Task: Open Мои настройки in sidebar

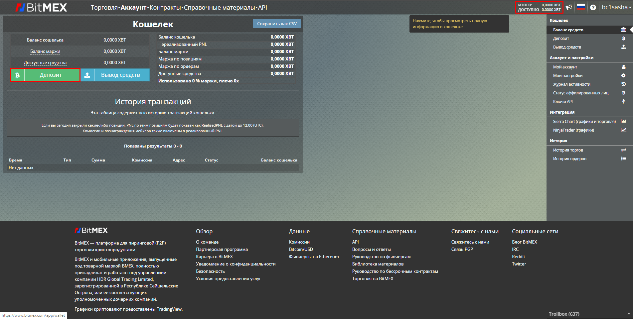Action: click(567, 76)
